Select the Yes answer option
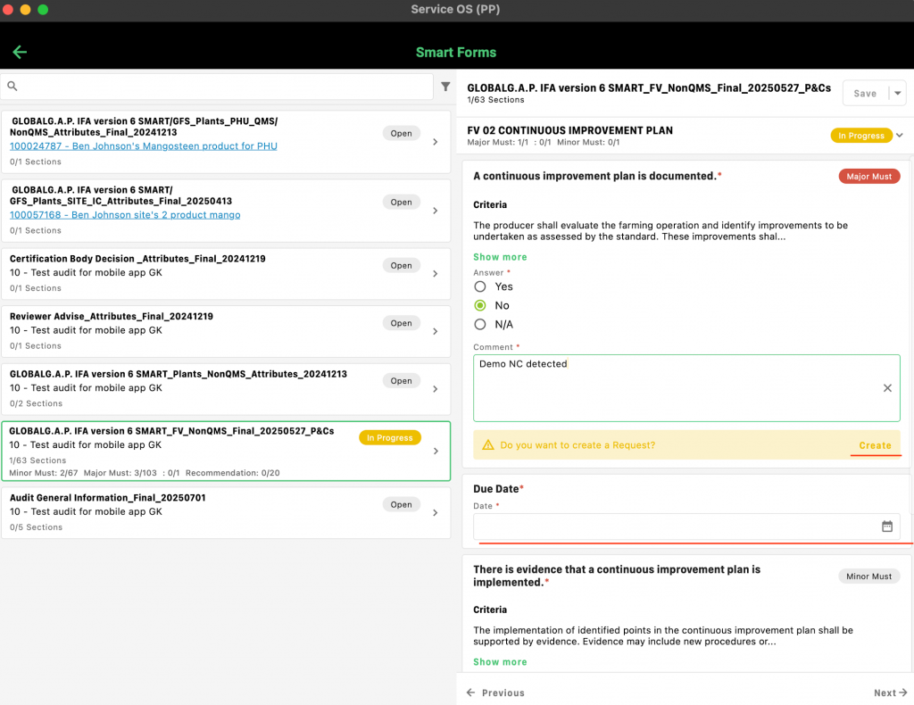914x705 pixels. pos(480,286)
